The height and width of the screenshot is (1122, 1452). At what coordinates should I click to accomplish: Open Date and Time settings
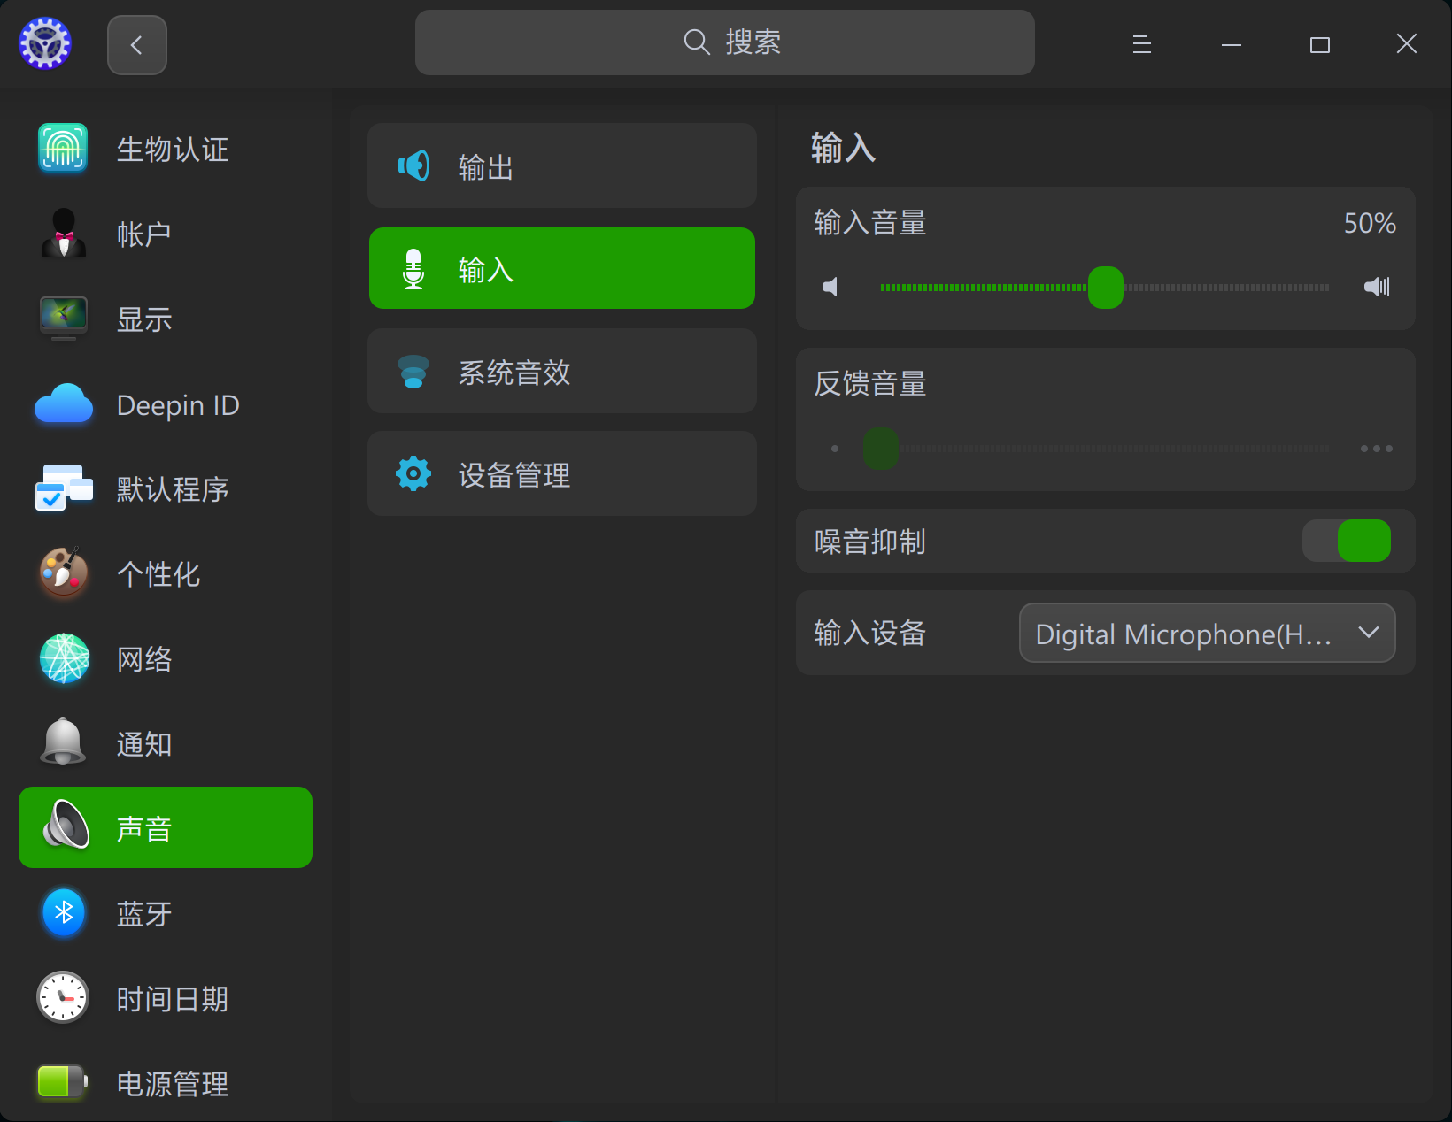tap(172, 998)
